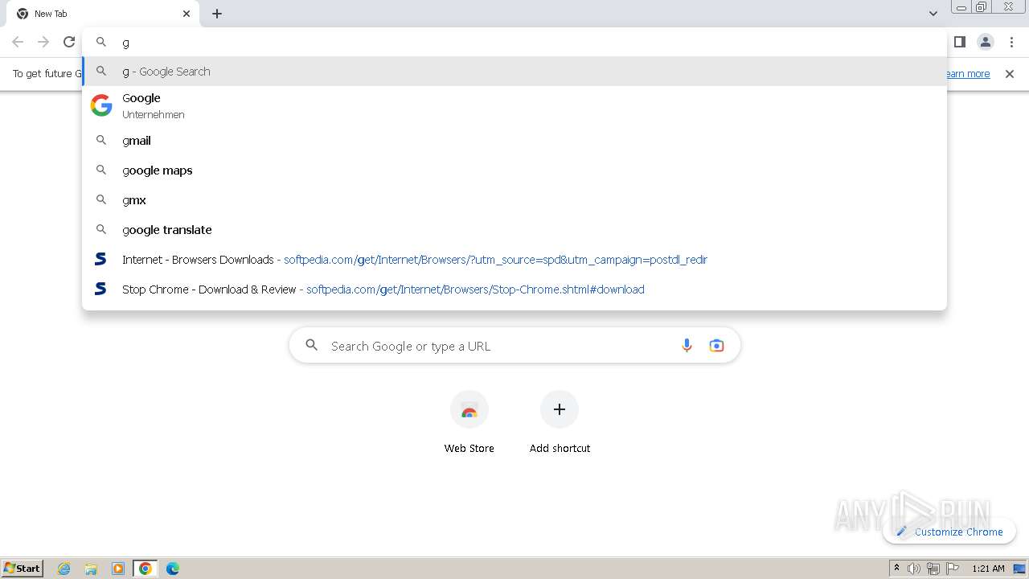The image size is (1029, 579).
Task: Open Stop Chrome - Download & Review suggestion
Action: coord(514,289)
